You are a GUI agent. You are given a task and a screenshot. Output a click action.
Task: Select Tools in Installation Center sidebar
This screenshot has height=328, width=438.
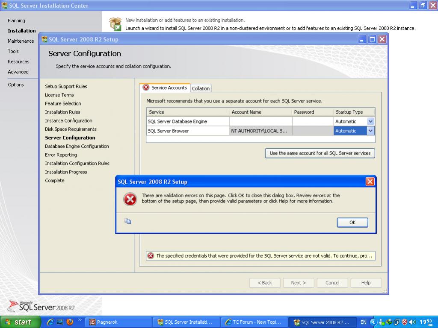pos(13,51)
